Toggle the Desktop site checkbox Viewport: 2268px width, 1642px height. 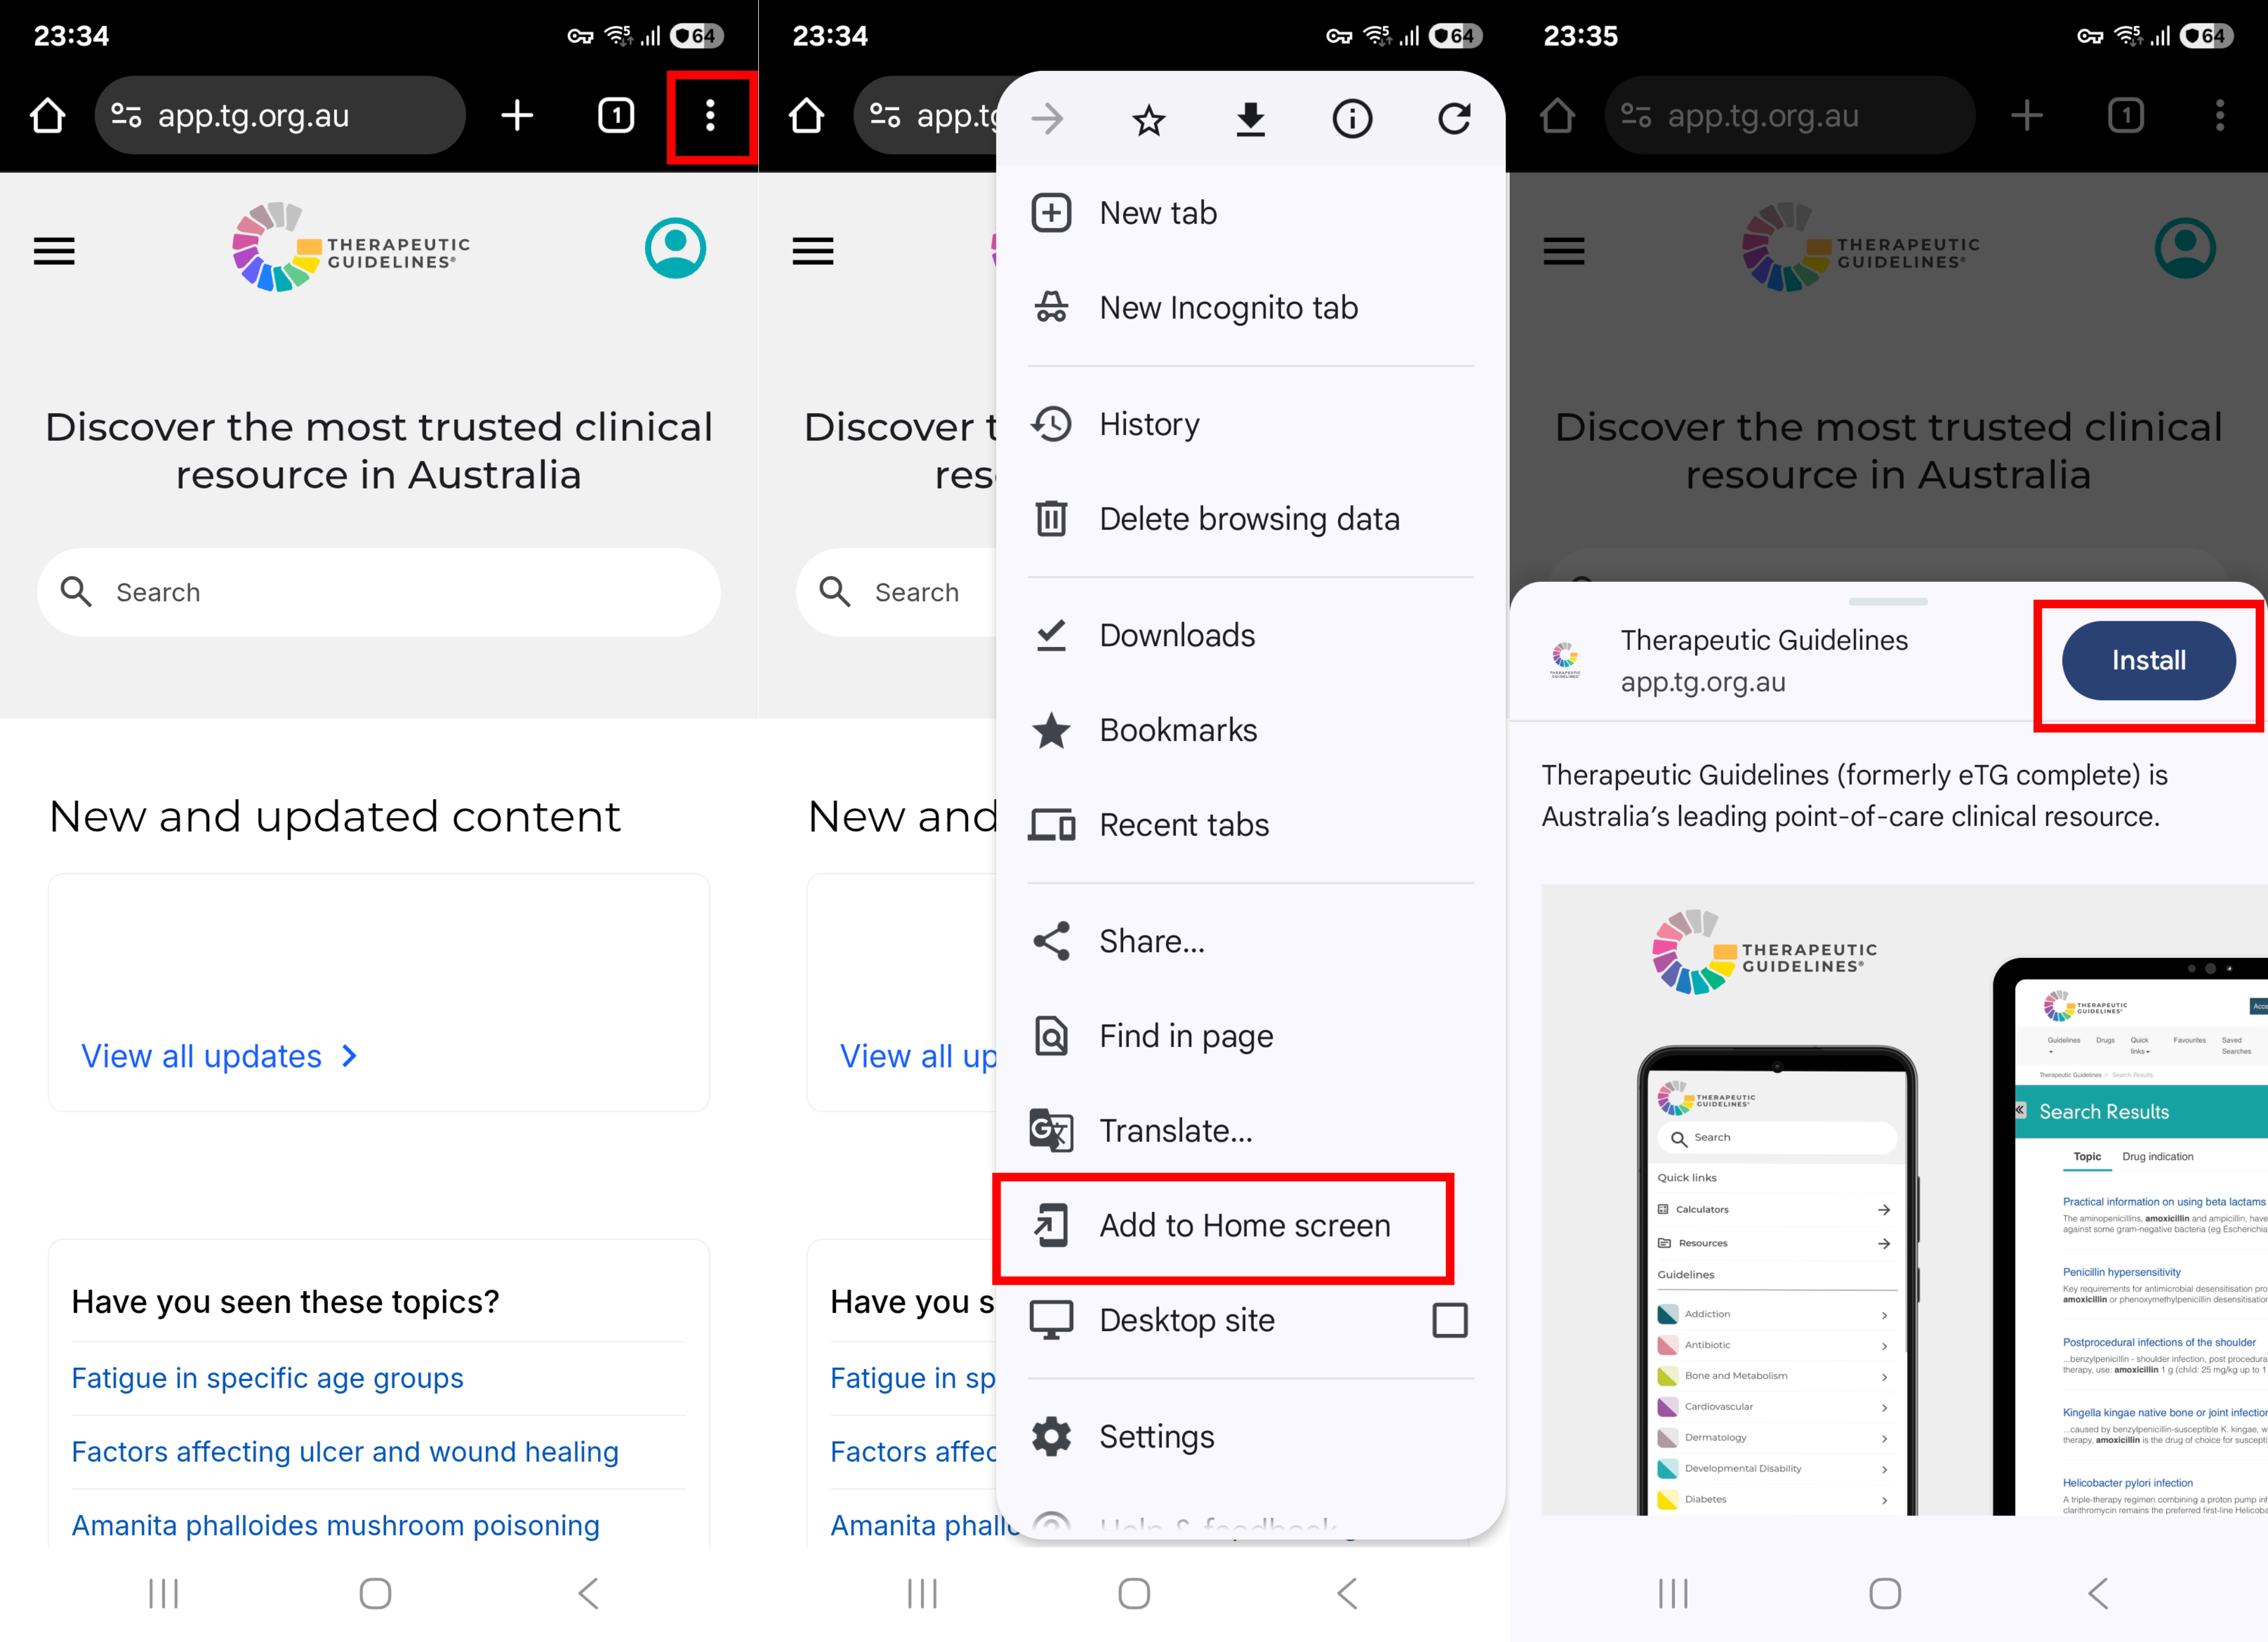(x=1450, y=1320)
